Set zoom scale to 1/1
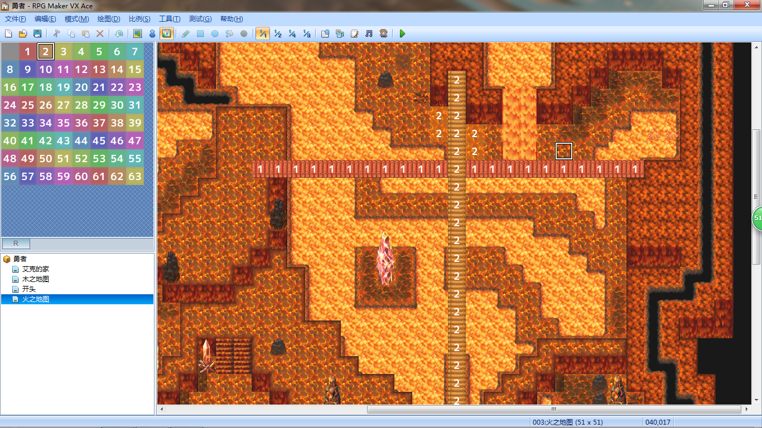Screen dimensions: 762x428 [263, 33]
